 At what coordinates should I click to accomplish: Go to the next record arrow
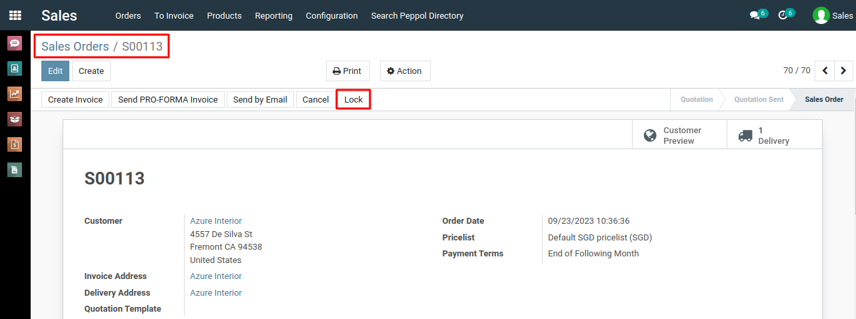pos(843,71)
